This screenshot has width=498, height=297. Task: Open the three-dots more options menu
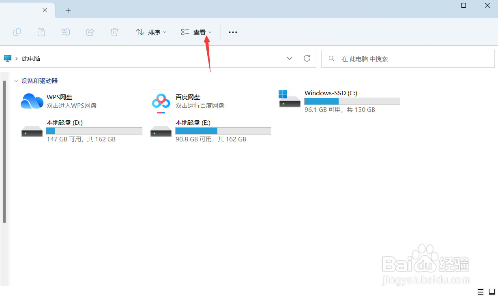233,32
